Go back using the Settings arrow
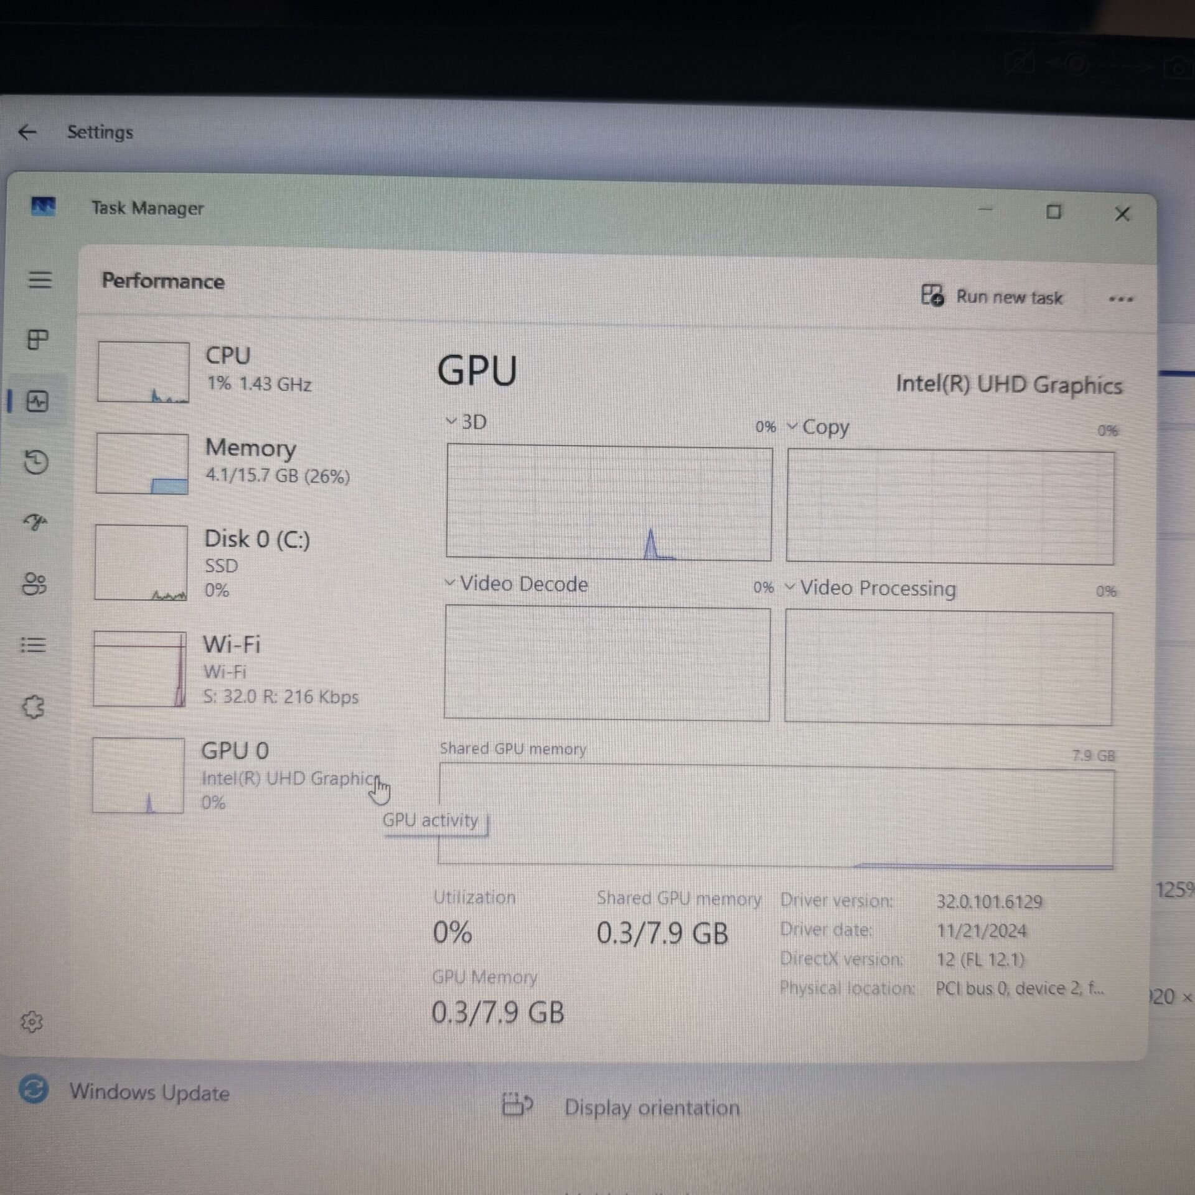 (27, 132)
